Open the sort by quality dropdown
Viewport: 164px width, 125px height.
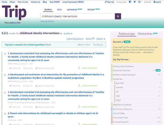point(68,33)
